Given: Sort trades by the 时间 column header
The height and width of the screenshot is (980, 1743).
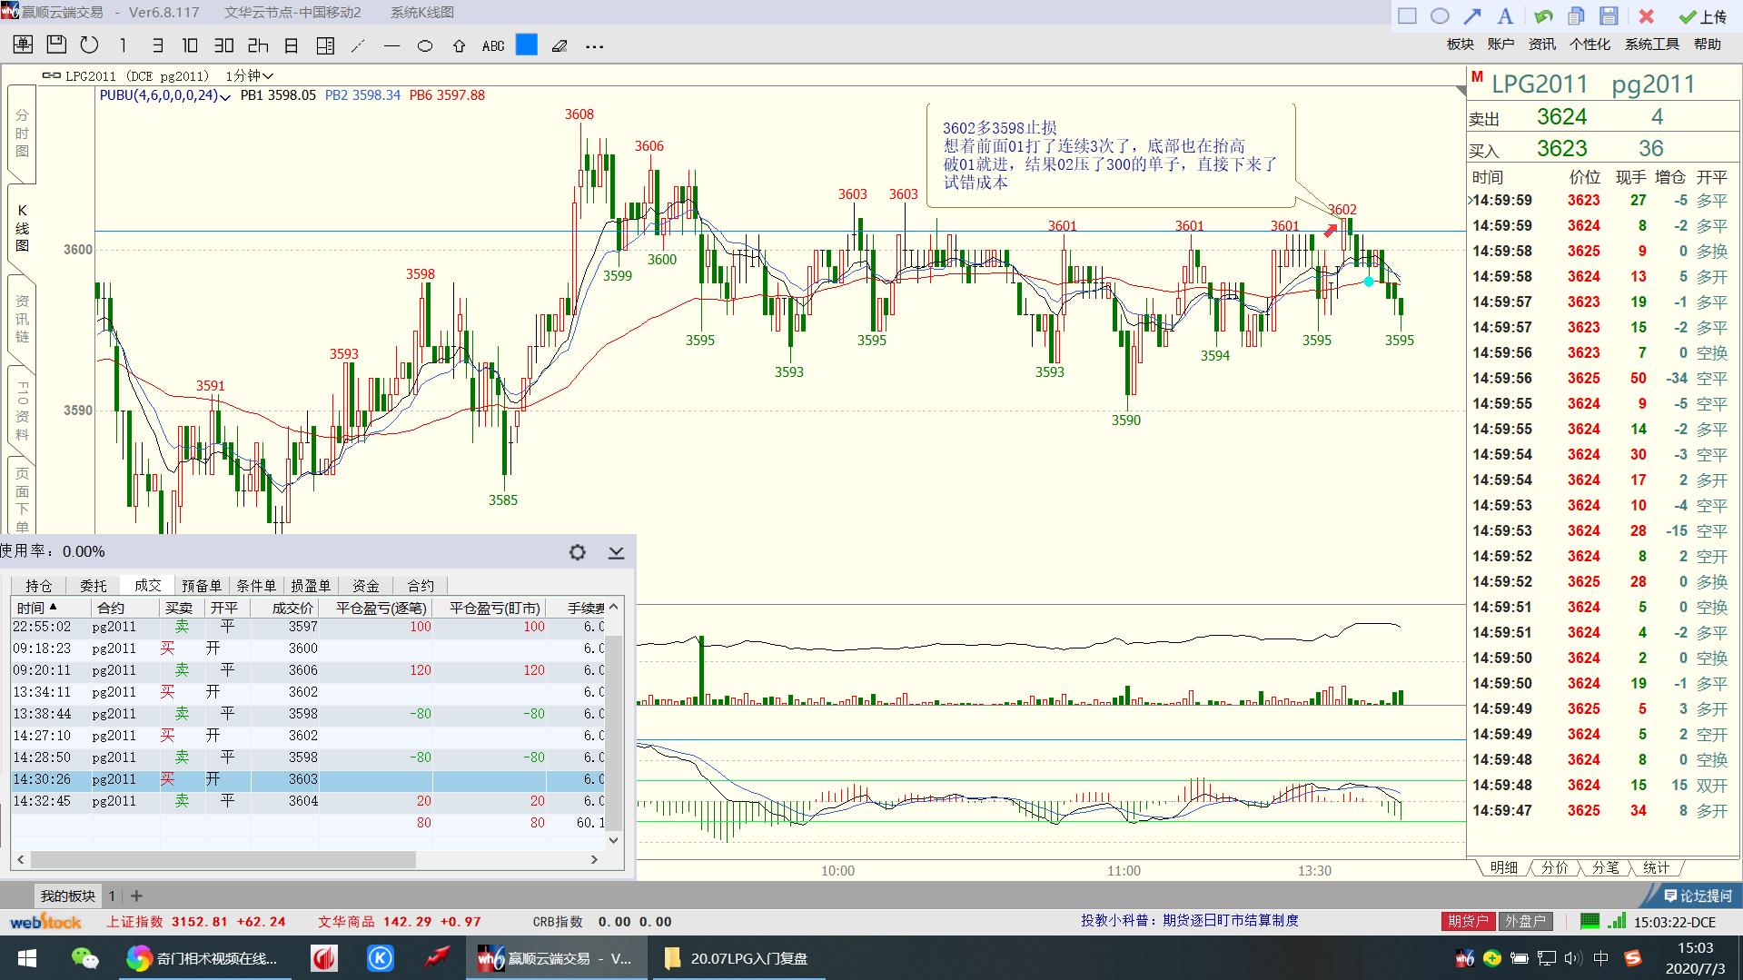Looking at the screenshot, I should click(x=51, y=608).
